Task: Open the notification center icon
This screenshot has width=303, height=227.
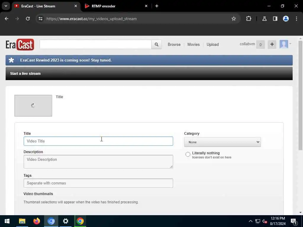Action: 294,221
